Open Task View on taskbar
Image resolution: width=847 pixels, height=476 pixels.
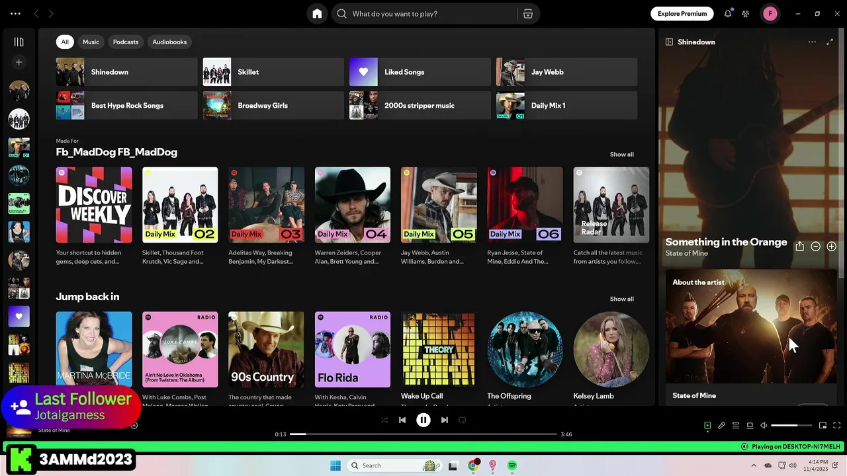[453, 465]
